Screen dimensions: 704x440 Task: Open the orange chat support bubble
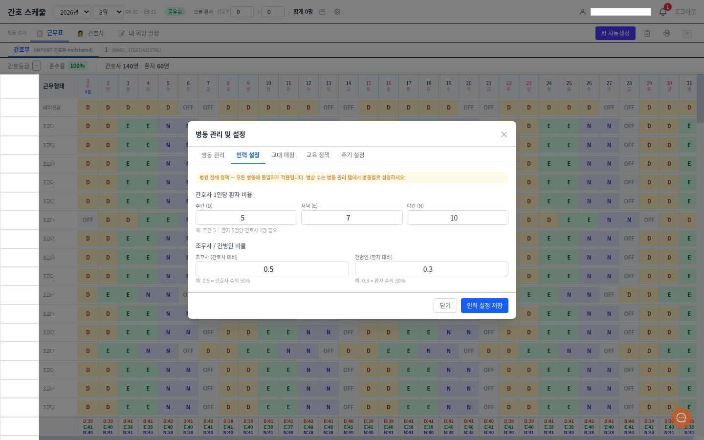click(682, 418)
